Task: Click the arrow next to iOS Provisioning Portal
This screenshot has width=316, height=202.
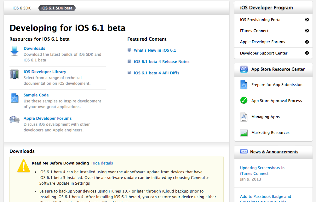Action: tap(307, 20)
